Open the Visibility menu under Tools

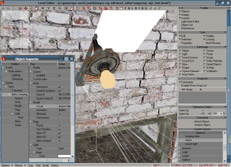(208, 36)
